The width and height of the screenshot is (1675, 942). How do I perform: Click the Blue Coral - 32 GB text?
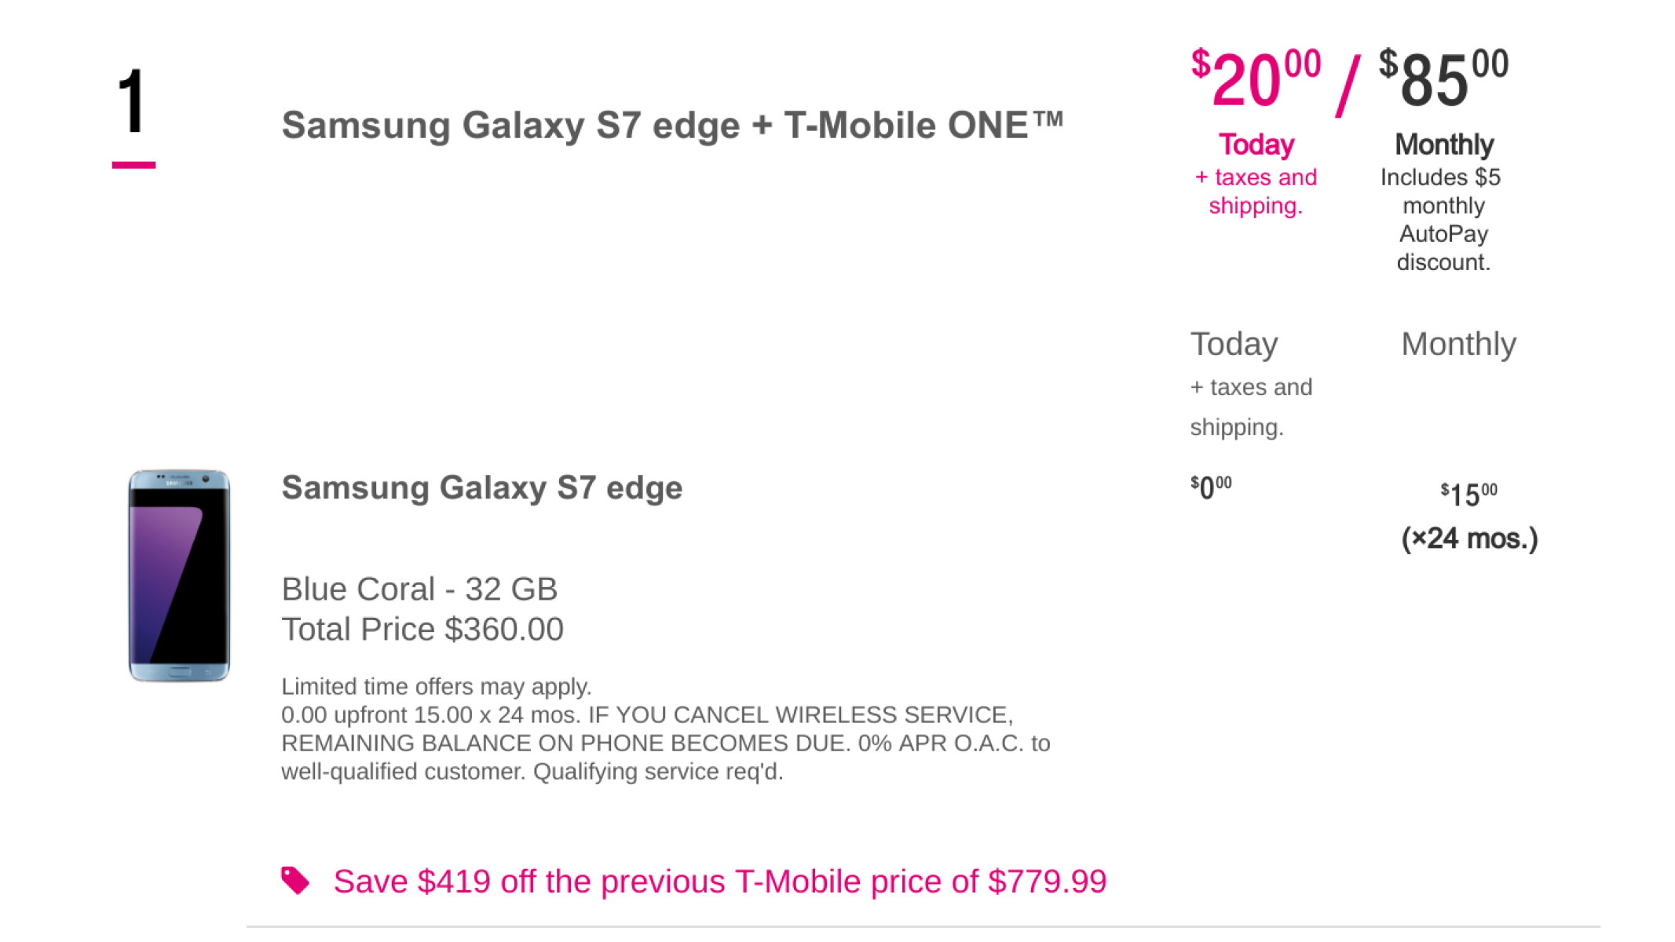pos(419,589)
